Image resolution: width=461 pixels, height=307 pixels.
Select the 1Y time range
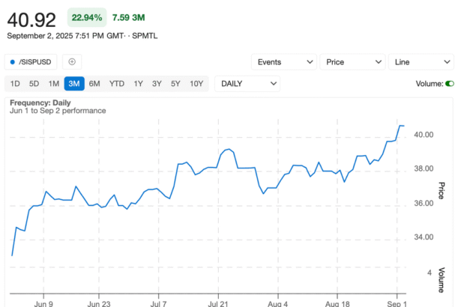(139, 83)
